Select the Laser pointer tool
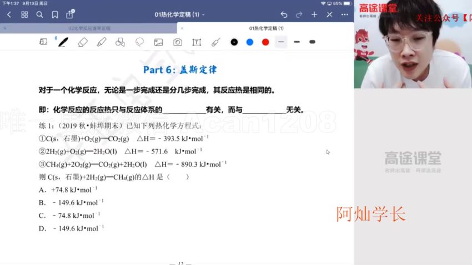This screenshot has width=472, height=265. 216,42
